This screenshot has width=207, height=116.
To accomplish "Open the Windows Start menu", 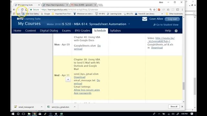I will click(x=13, y=114).
